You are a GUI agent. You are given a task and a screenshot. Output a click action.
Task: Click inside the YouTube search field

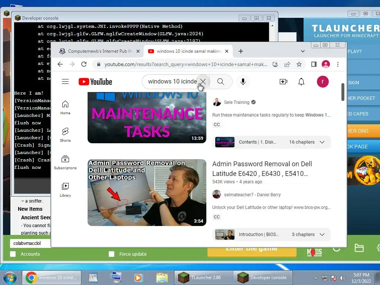172,82
